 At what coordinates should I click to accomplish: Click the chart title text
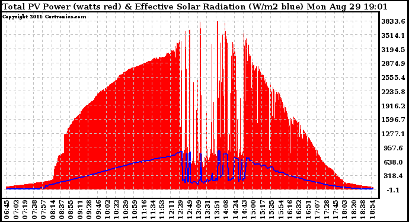click(195, 7)
